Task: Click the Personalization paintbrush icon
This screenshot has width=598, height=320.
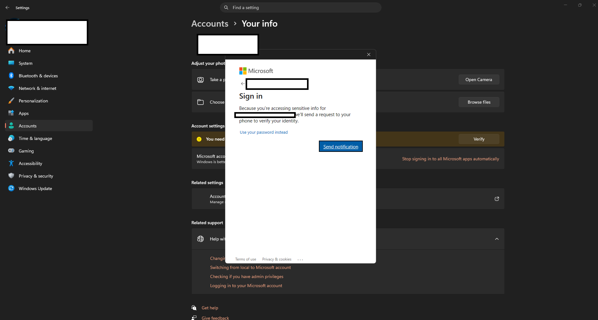Action: (11, 101)
